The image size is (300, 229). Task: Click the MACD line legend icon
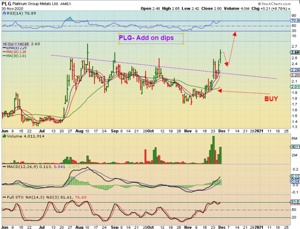point(4,167)
